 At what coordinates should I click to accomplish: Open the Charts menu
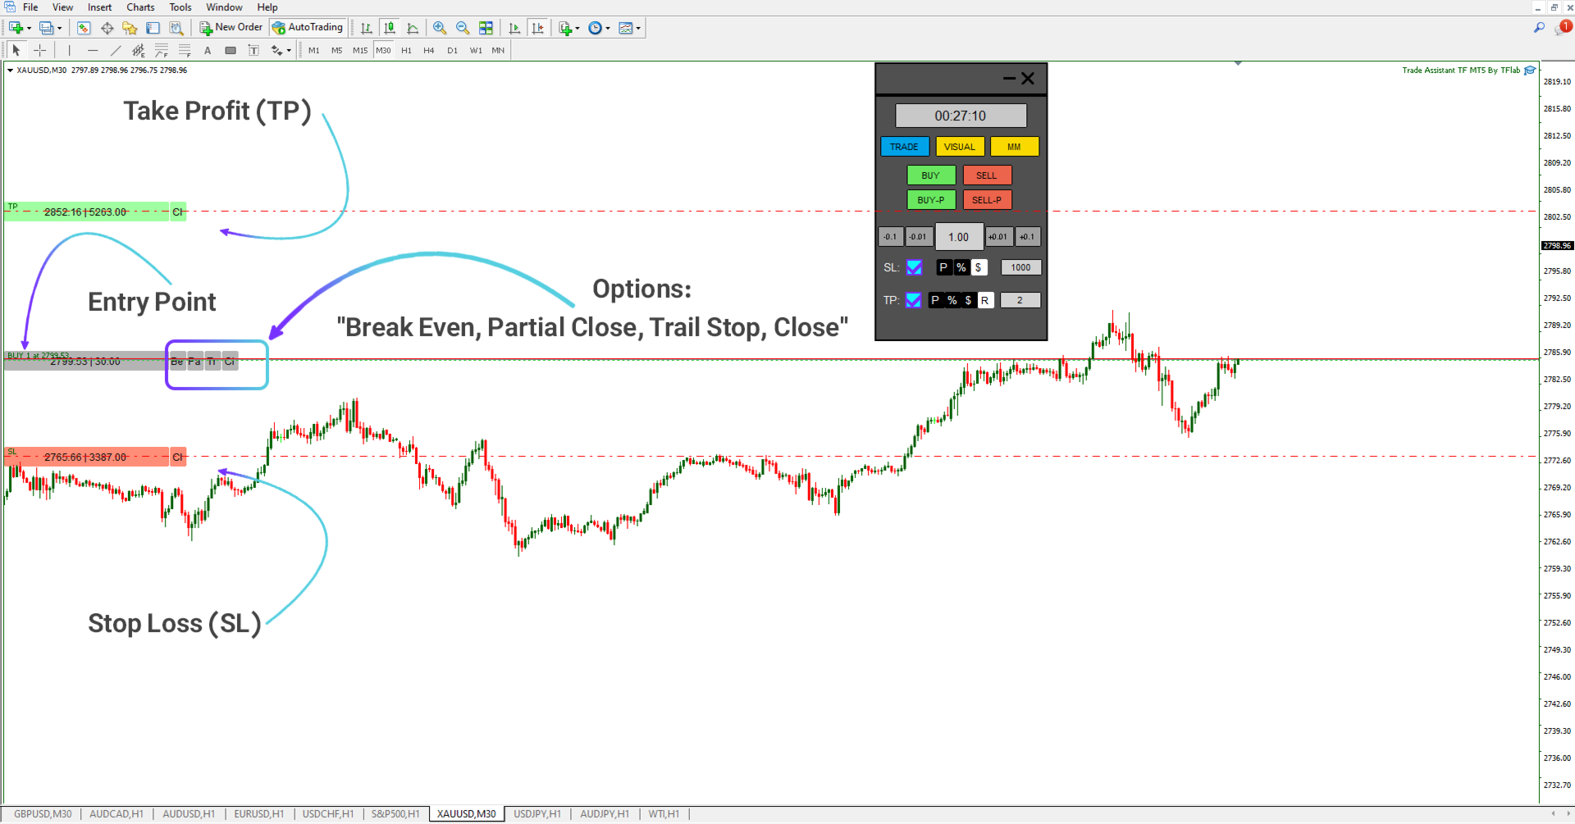(x=139, y=7)
